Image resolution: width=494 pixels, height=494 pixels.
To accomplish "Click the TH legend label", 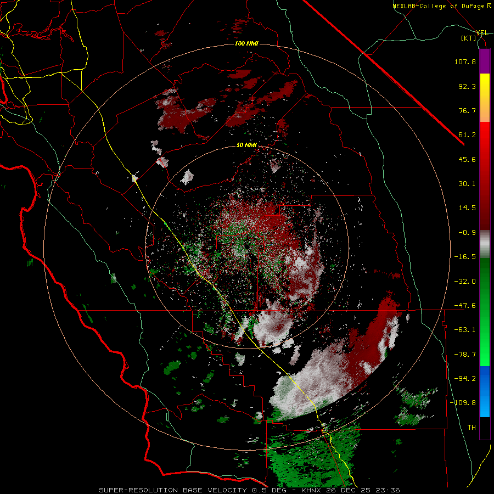I will point(471,428).
